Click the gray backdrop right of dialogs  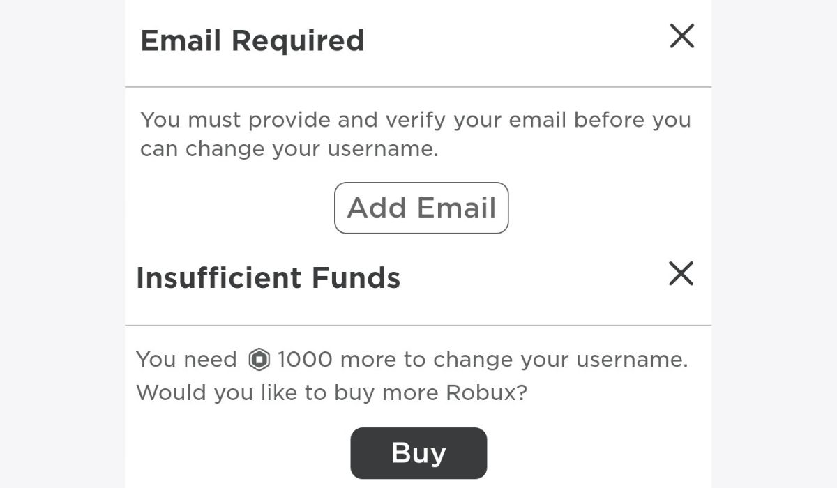tap(774, 244)
